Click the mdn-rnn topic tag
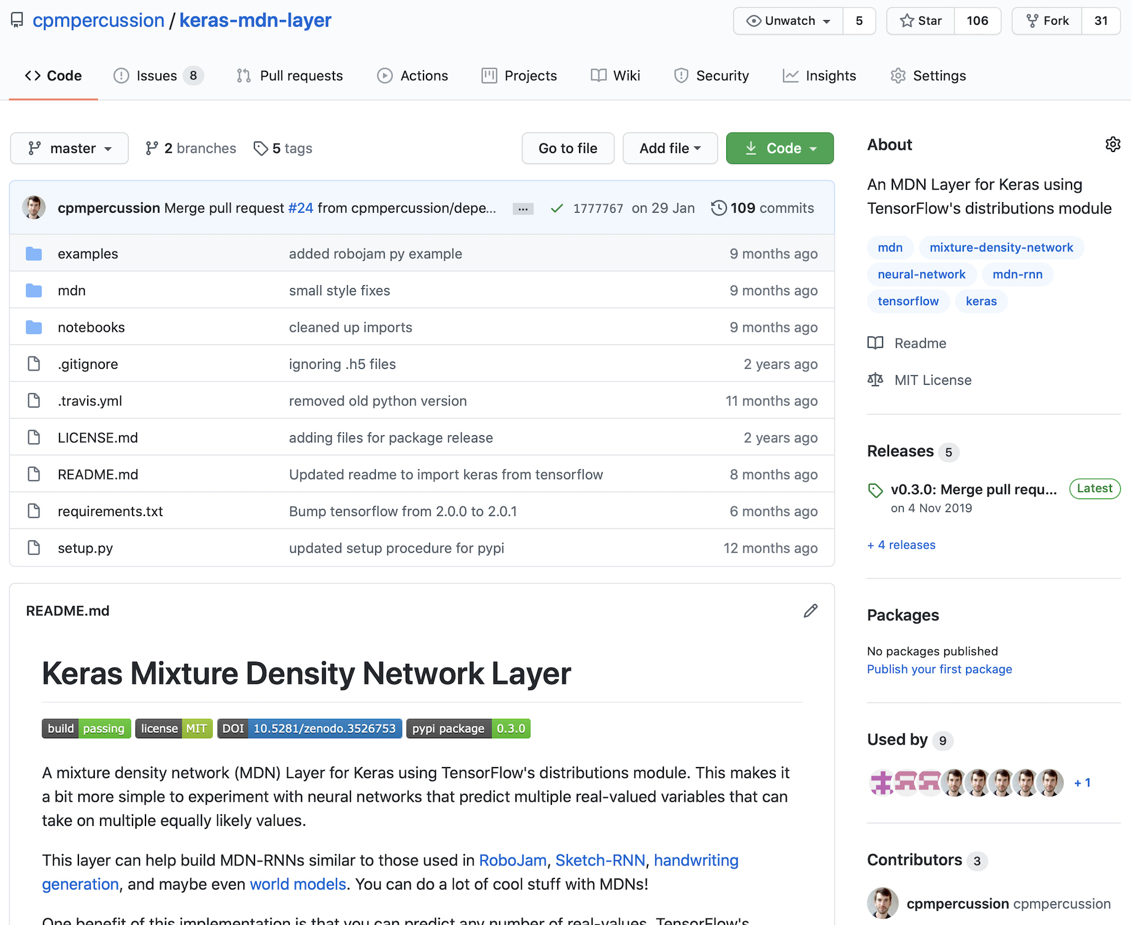 tap(1017, 275)
